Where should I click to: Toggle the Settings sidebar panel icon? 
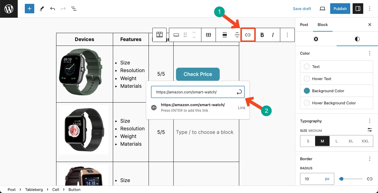coord(358,9)
